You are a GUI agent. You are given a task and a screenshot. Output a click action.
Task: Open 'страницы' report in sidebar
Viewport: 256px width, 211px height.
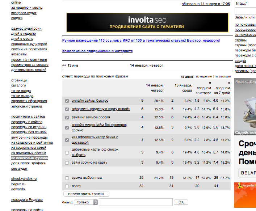pos(19,80)
